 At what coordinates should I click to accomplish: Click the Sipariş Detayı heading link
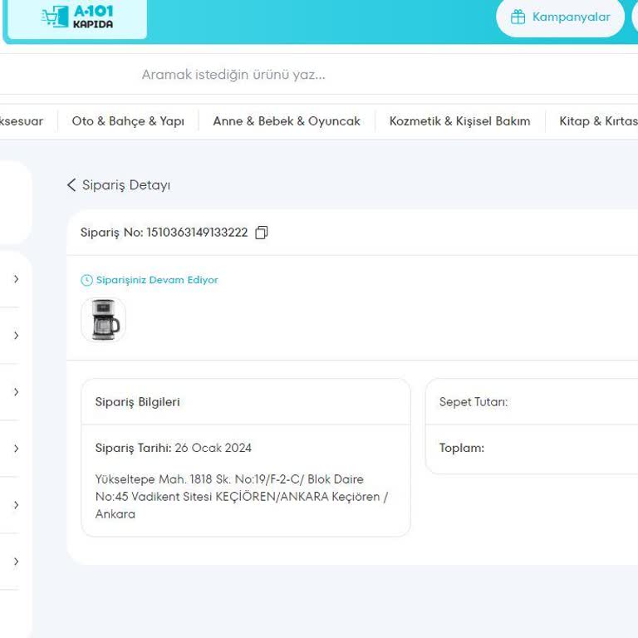point(125,185)
